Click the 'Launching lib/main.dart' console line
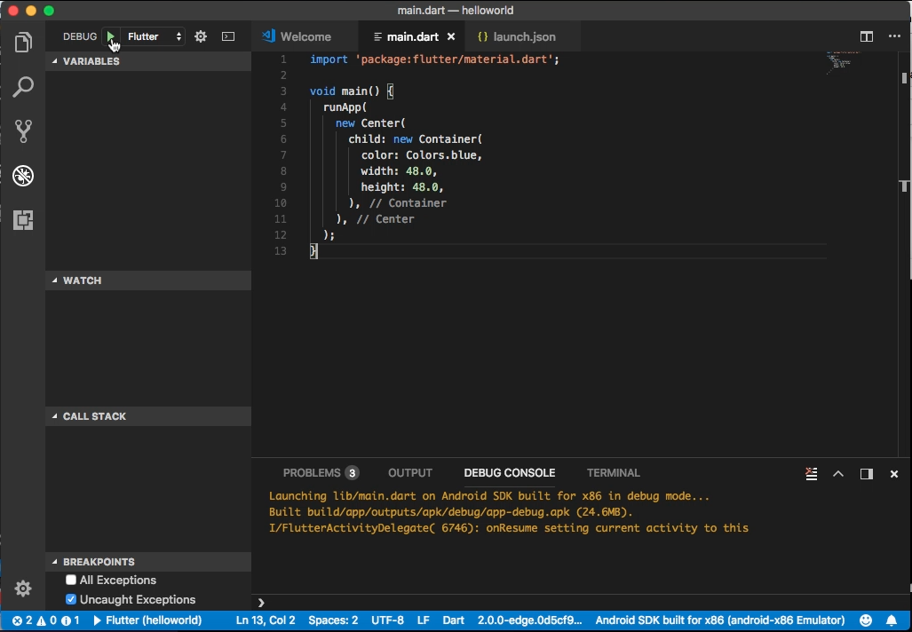This screenshot has height=632, width=912. point(489,496)
